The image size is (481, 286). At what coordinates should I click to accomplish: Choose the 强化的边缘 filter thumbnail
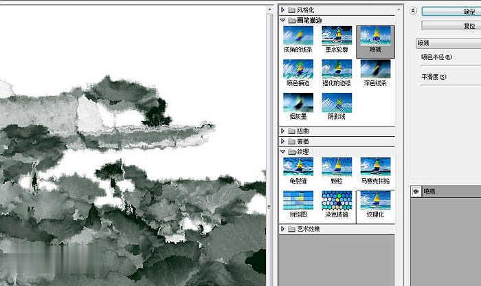coord(337,69)
